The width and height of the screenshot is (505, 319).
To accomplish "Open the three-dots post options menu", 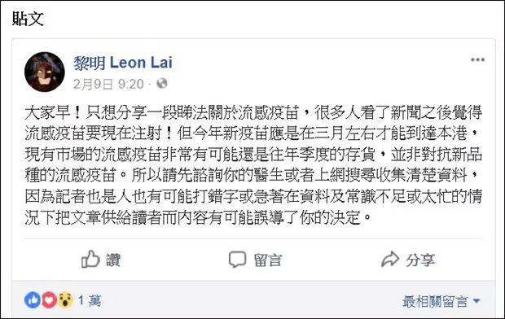I will 477,59.
